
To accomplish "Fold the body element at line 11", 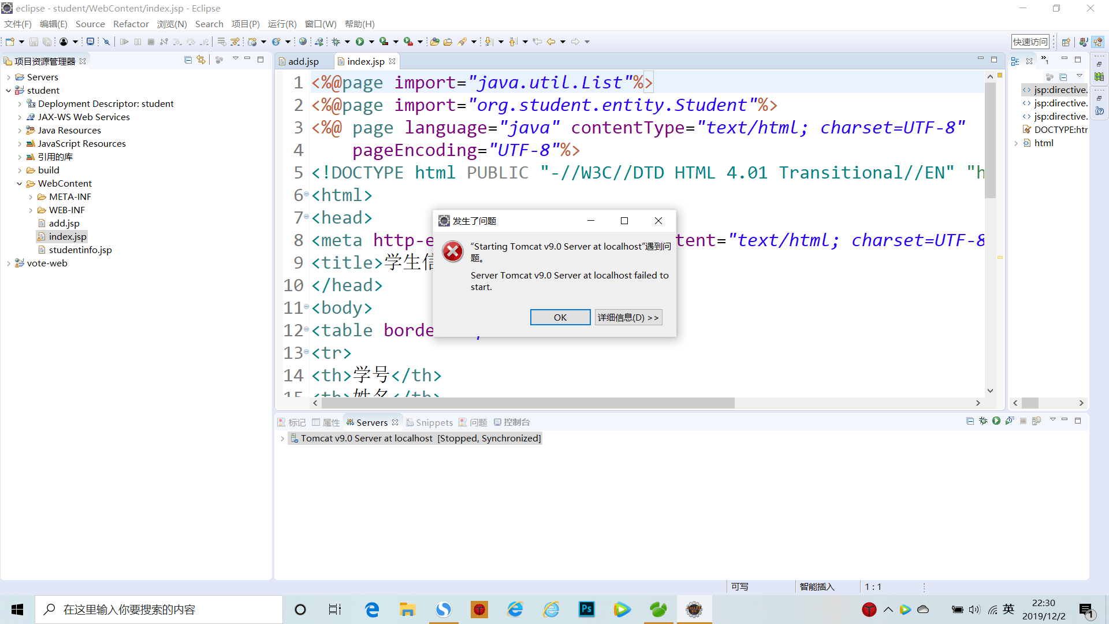I will 307,307.
